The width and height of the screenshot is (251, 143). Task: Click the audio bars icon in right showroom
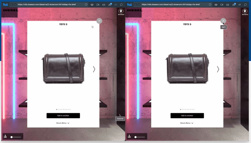(x=129, y=136)
